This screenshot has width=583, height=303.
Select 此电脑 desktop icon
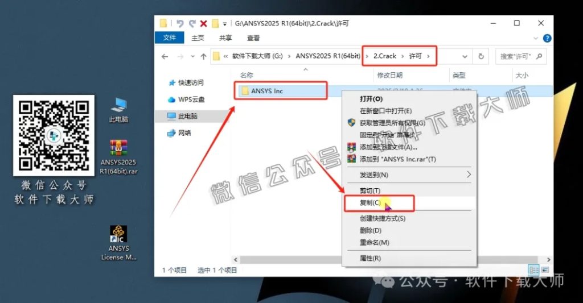pyautogui.click(x=118, y=110)
